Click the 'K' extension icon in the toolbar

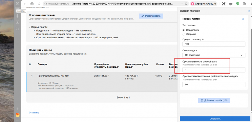click(224, 4)
